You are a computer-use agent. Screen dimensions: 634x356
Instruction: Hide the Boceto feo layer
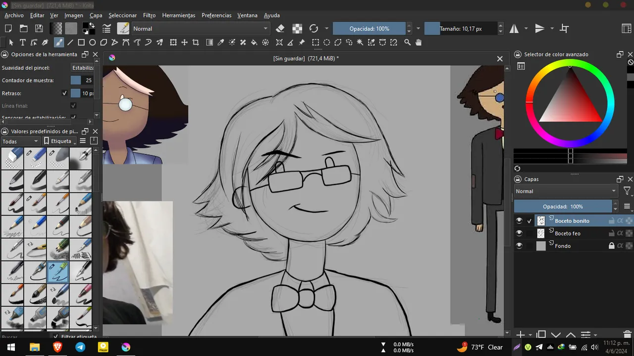click(x=519, y=233)
